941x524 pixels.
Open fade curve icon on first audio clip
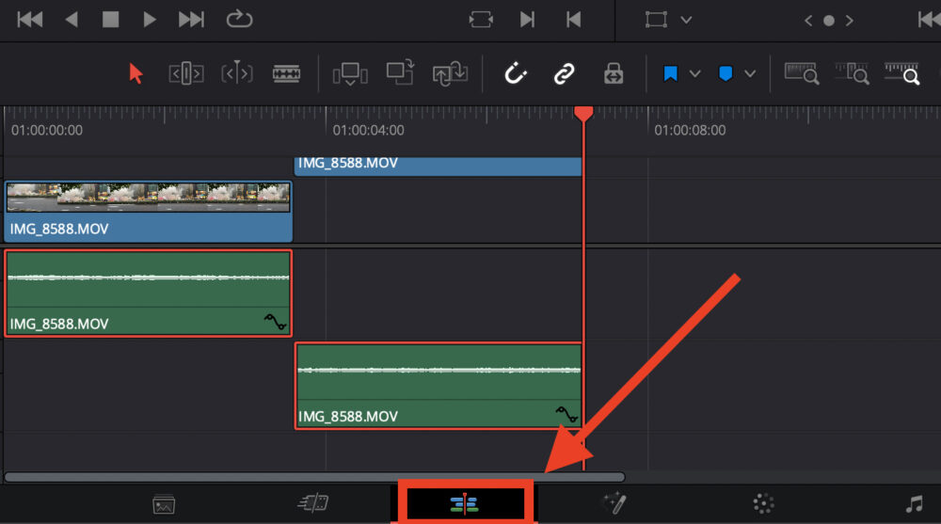[x=276, y=322]
